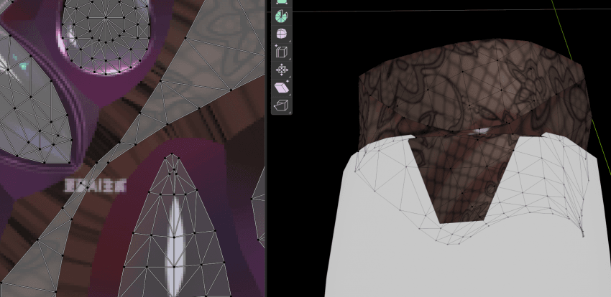This screenshot has width=611, height=297.
Task: Select the Shear tool
Action: click(x=281, y=88)
